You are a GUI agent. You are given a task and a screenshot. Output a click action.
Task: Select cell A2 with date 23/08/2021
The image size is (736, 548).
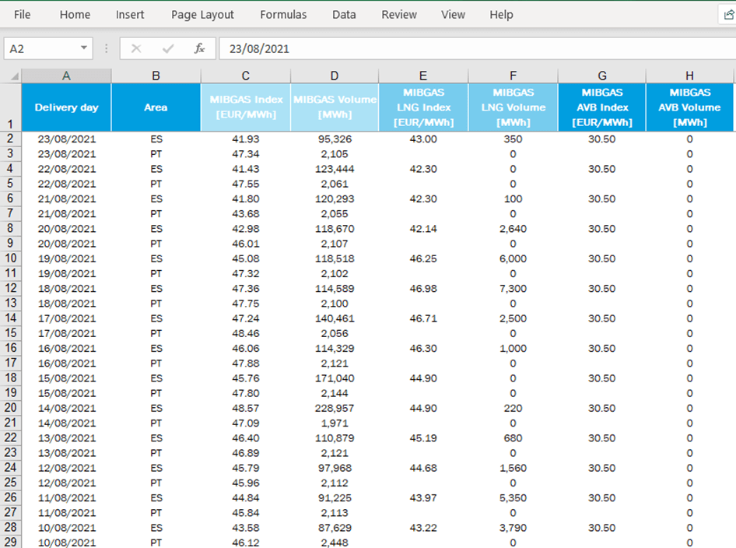(x=66, y=139)
